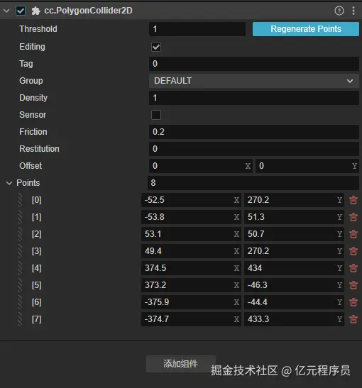Edit point [1] X value -53.8

click(x=191, y=217)
